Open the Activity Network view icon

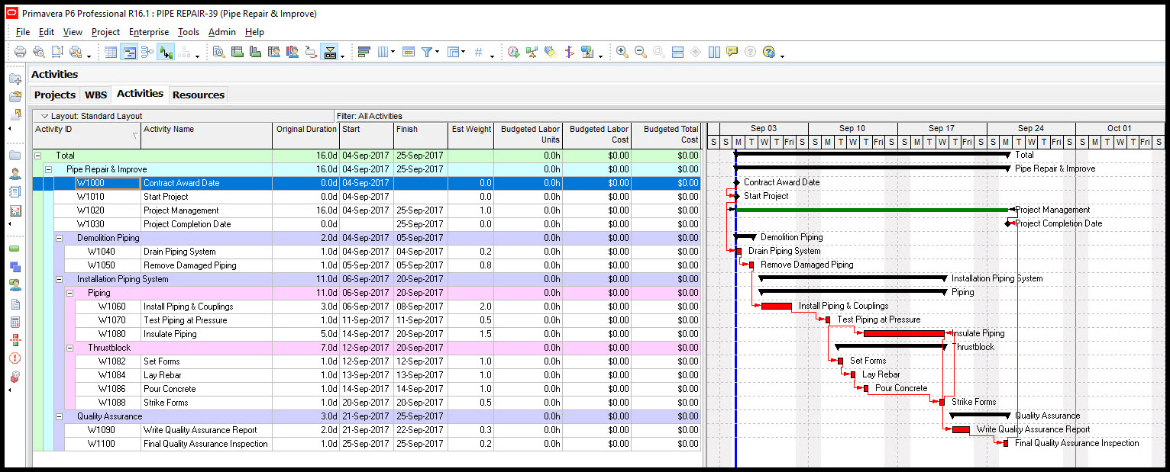pyautogui.click(x=147, y=52)
